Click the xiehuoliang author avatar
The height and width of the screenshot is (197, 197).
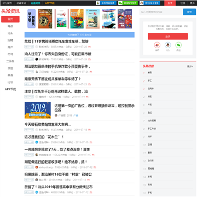click(x=37, y=167)
